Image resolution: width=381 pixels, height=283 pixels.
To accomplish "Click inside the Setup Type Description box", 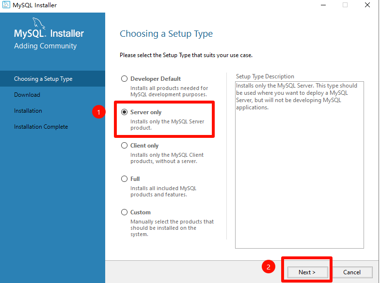I will point(300,165).
